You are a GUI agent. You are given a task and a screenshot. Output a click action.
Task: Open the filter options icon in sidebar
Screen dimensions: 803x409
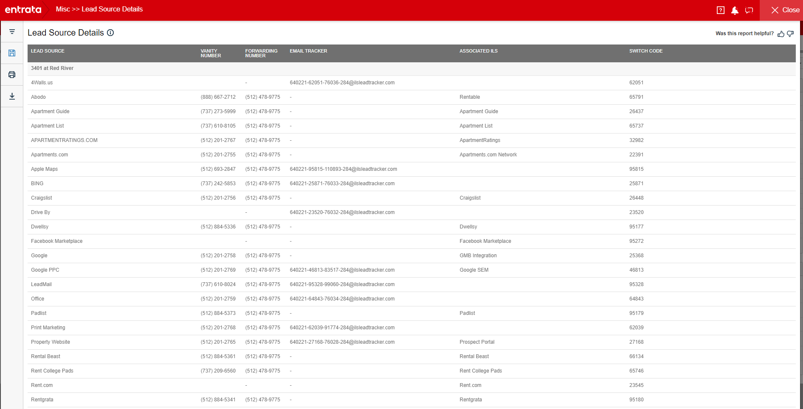(x=12, y=32)
